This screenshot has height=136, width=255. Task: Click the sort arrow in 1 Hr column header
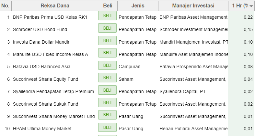tap(251, 6)
